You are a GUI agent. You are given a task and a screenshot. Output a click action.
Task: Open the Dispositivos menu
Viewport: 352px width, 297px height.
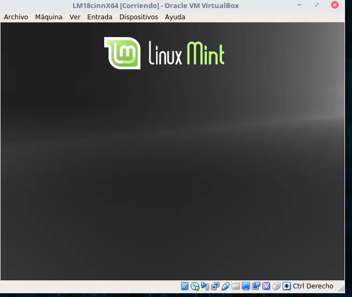[139, 17]
